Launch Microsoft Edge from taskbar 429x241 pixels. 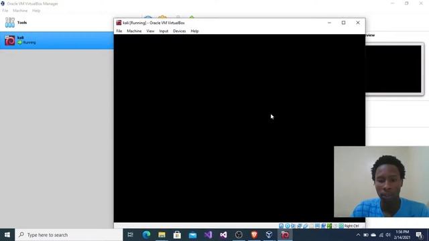click(146, 235)
